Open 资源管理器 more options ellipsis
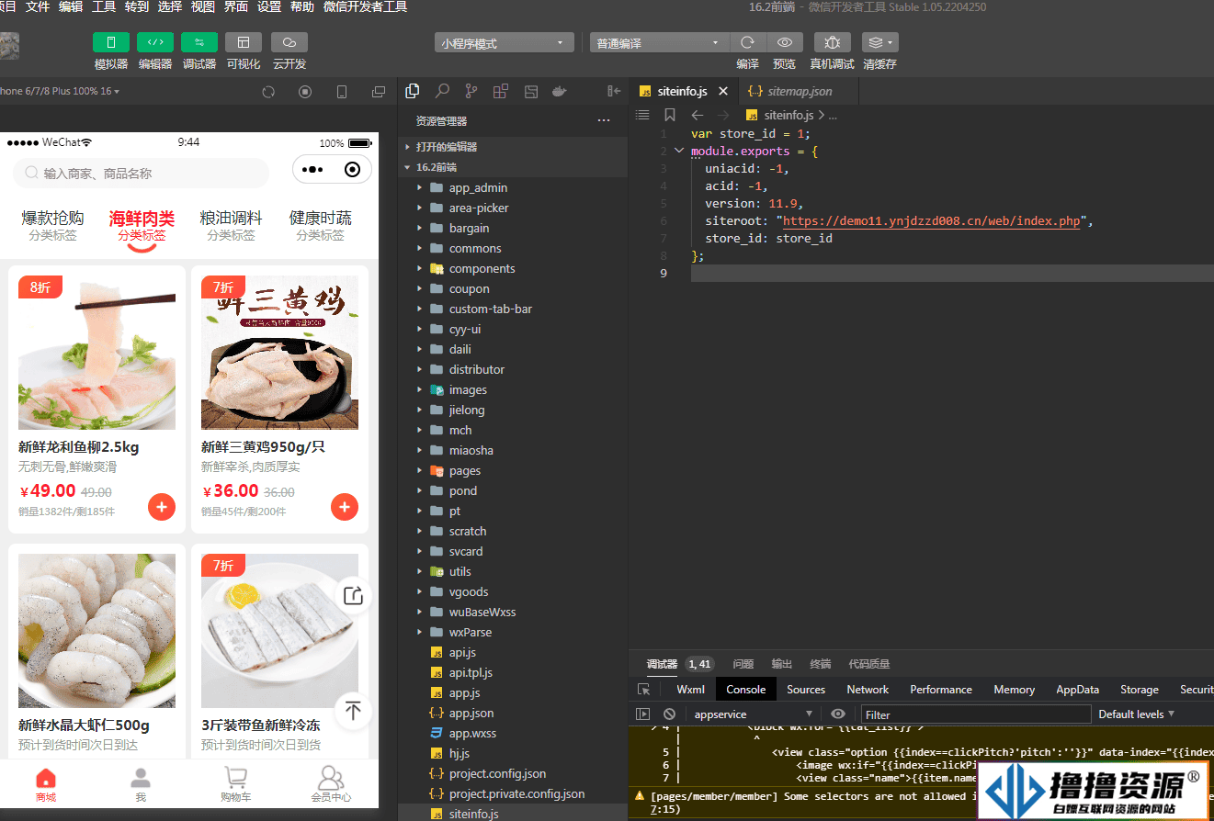The image size is (1214, 821). (604, 120)
